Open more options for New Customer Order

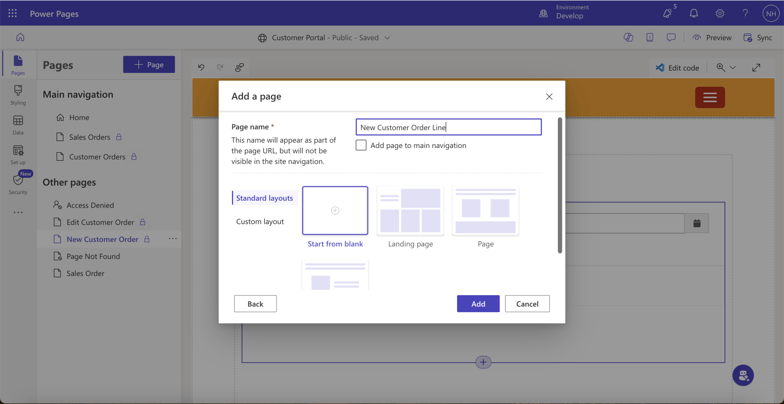[x=173, y=239]
